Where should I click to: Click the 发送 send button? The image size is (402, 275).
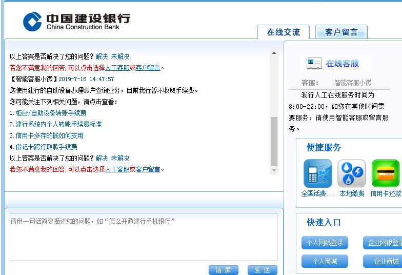point(263,270)
